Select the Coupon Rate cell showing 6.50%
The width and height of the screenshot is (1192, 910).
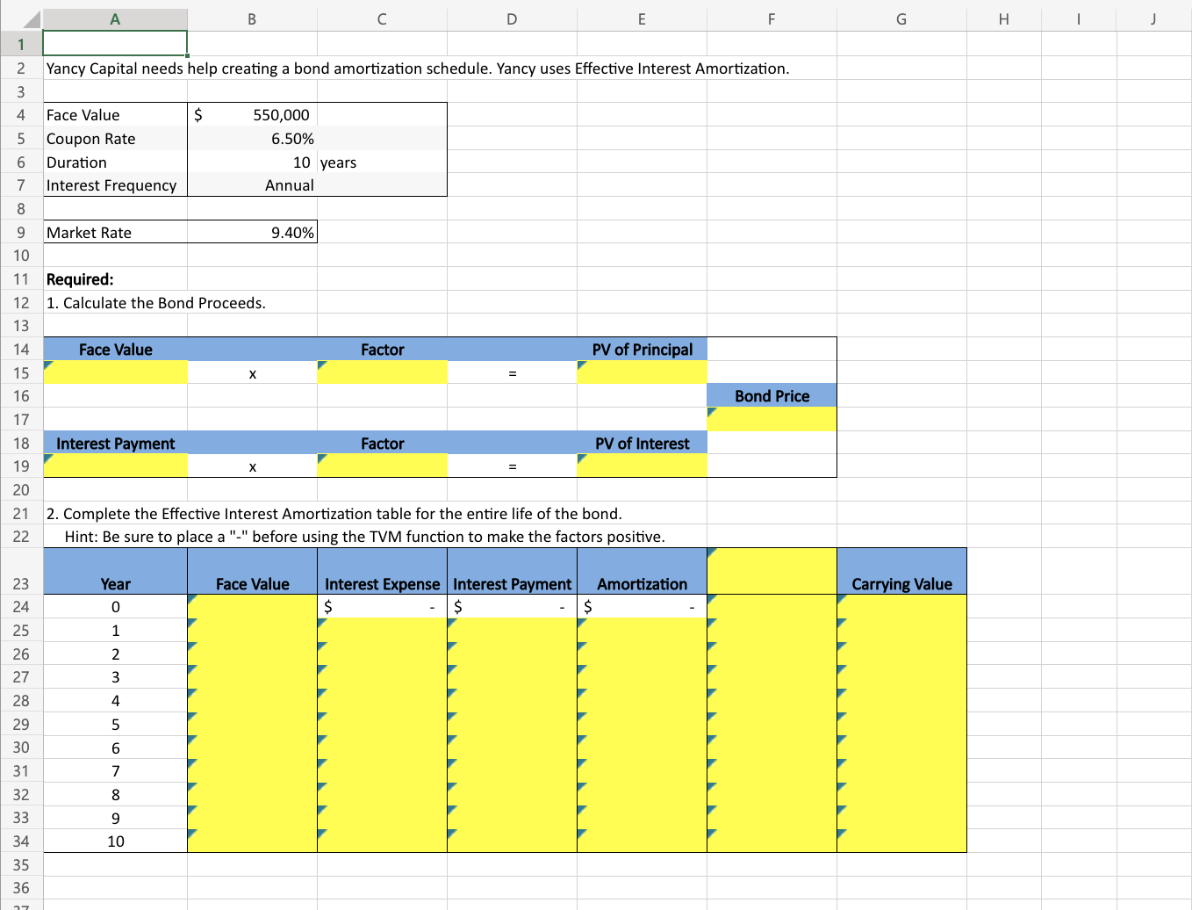(x=251, y=138)
